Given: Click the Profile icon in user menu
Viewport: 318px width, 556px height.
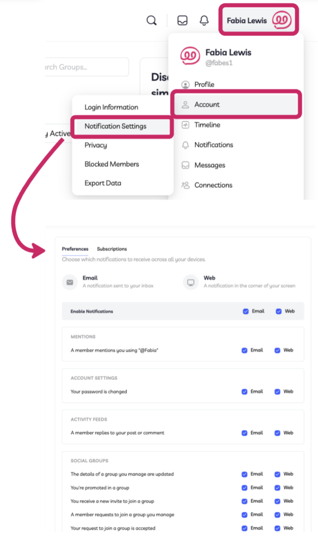Looking at the screenshot, I should click(x=185, y=85).
